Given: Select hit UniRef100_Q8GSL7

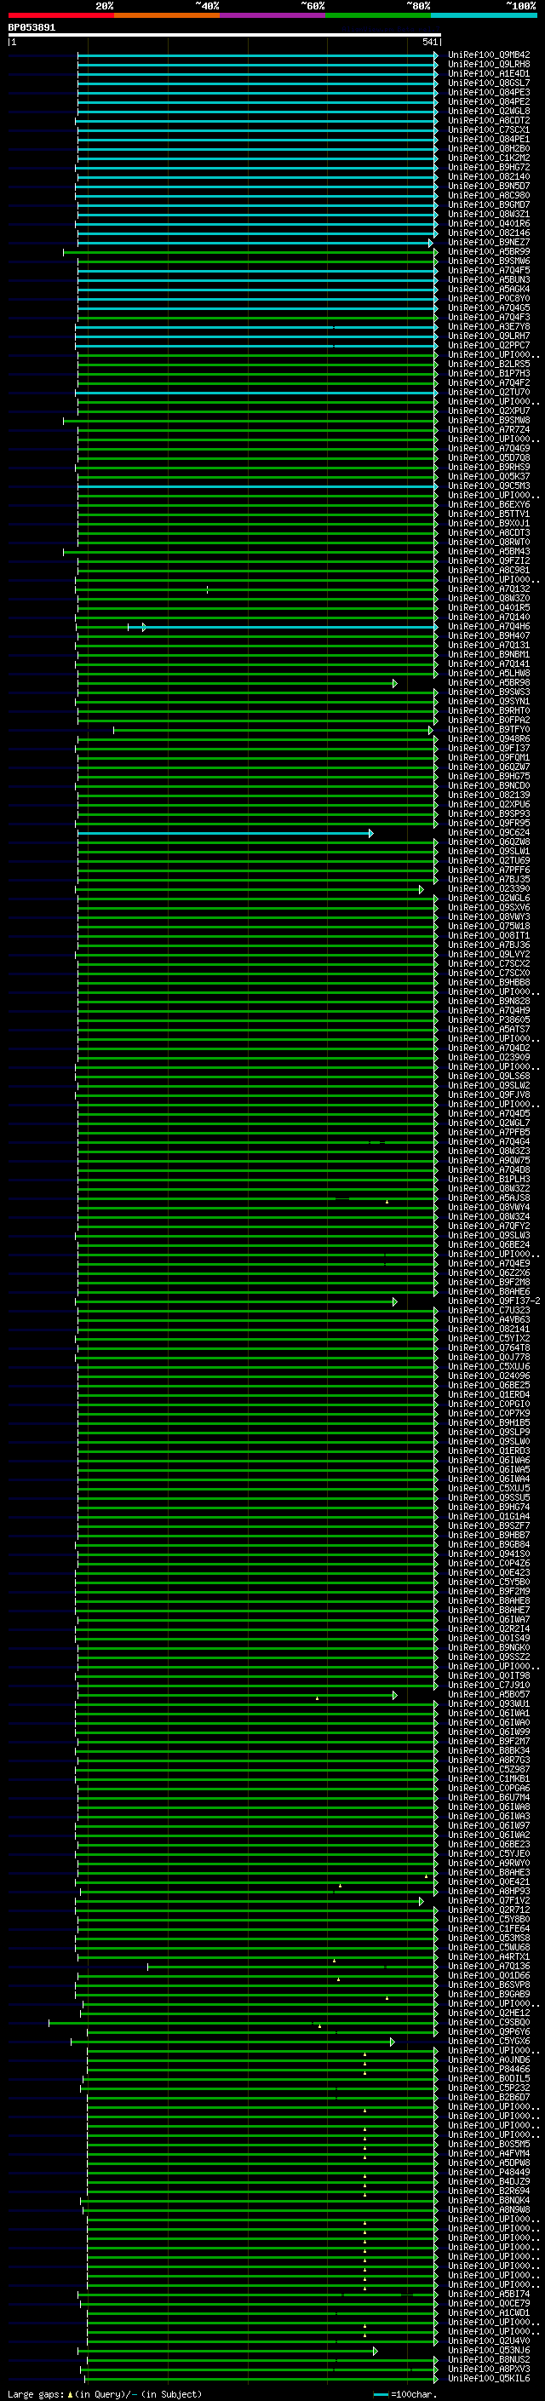Looking at the screenshot, I should pyautogui.click(x=488, y=83).
